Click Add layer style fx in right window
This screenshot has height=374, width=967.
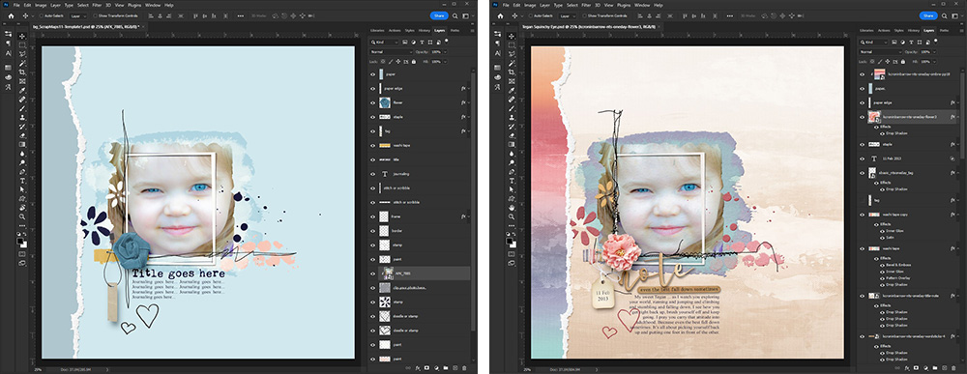907,368
